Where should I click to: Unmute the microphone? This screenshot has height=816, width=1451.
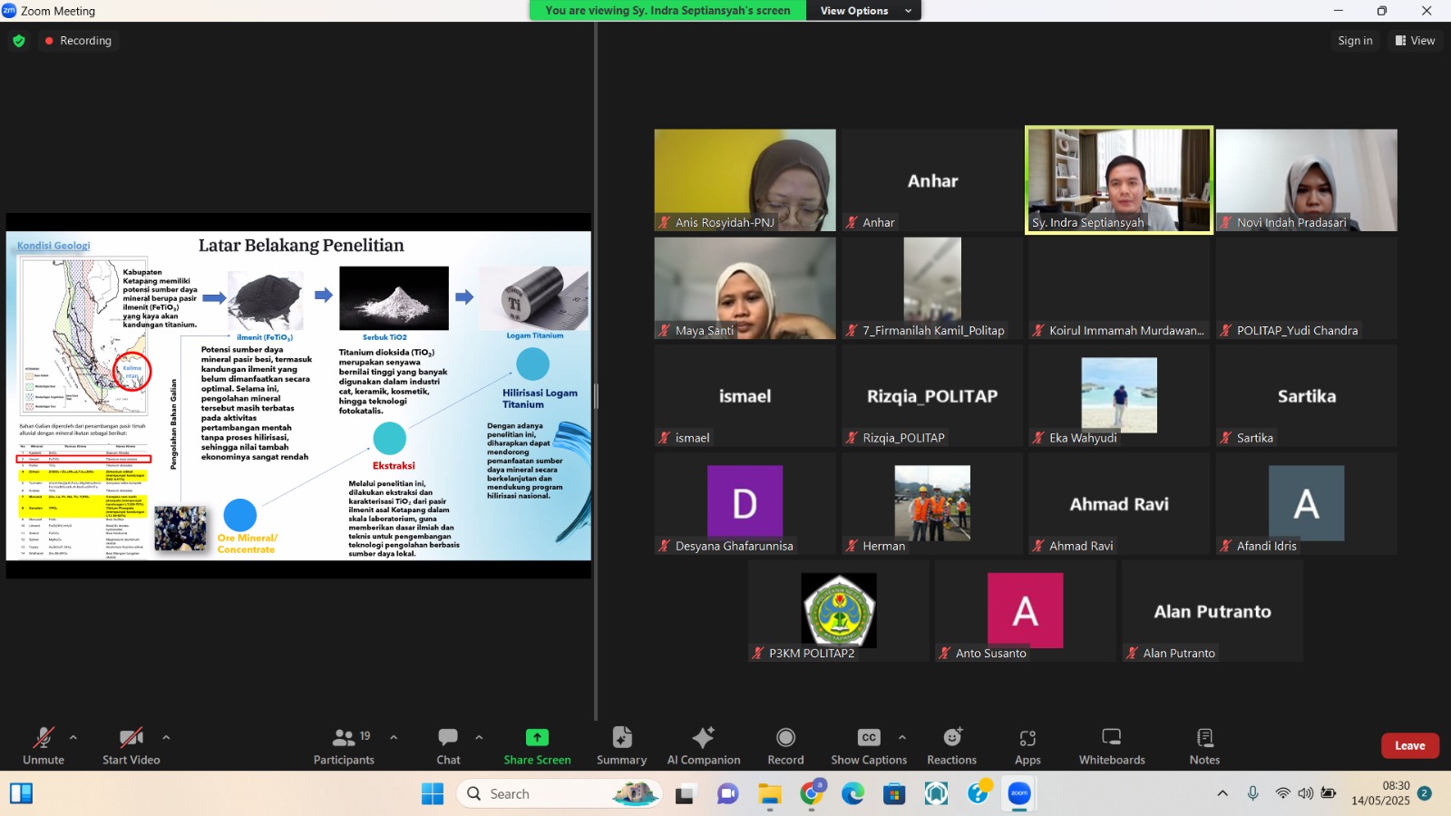coord(43,745)
